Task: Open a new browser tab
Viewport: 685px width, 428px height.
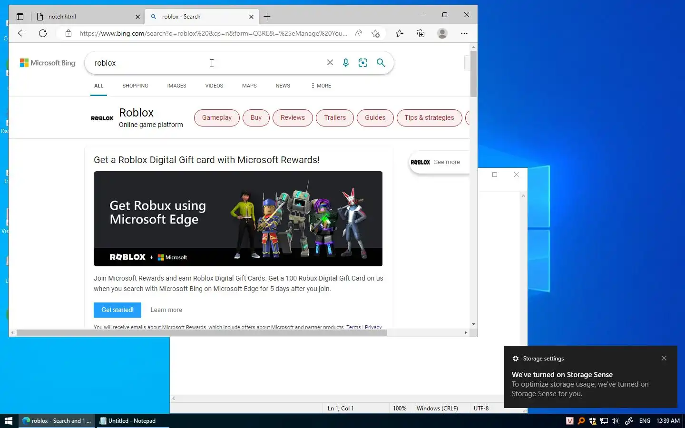Action: (x=267, y=17)
